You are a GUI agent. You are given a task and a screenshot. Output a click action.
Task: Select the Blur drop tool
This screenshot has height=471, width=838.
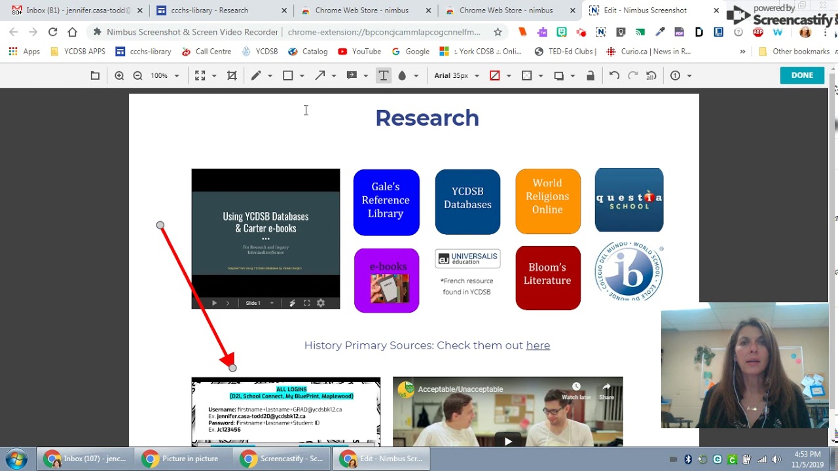click(402, 76)
